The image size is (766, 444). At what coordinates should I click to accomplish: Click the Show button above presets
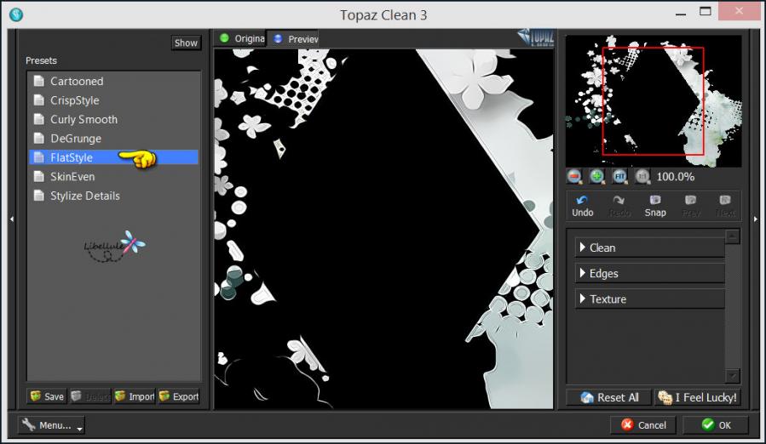pos(186,43)
